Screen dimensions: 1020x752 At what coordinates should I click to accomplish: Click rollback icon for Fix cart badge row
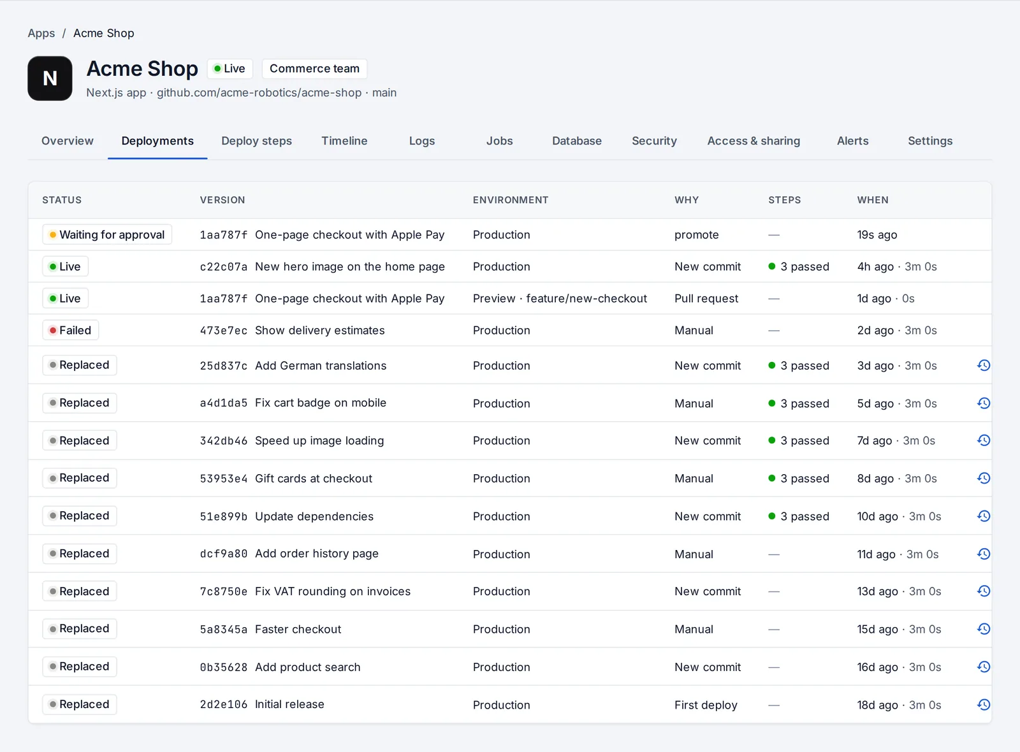(984, 403)
